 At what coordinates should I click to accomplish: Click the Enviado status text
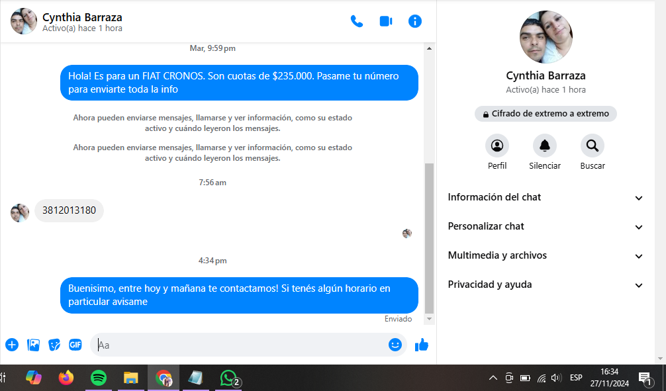point(398,319)
